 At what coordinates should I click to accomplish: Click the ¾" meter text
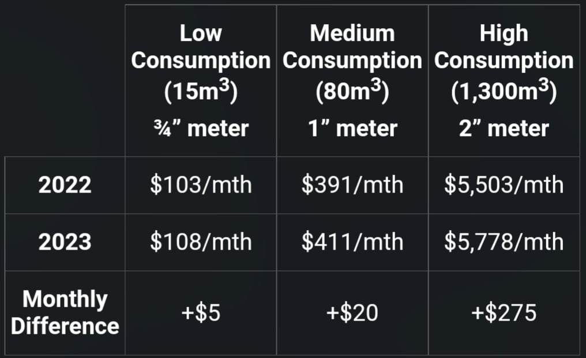201,129
